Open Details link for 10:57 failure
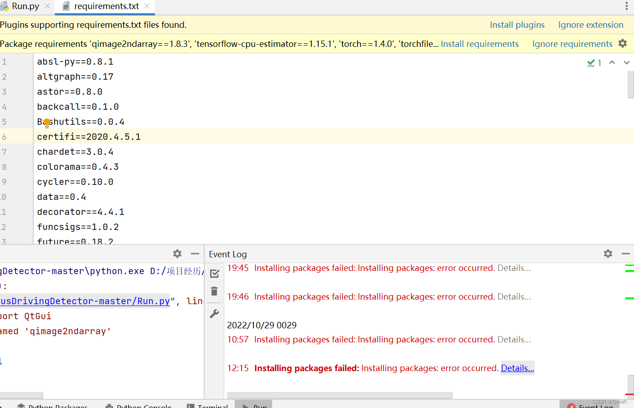634x408 pixels. click(x=514, y=339)
